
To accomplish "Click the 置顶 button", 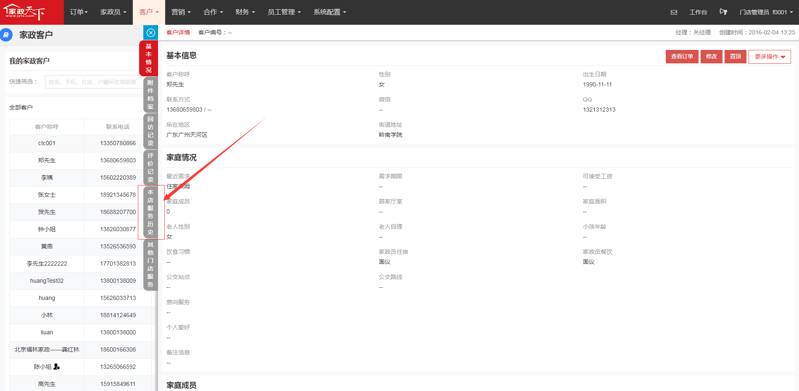I will [x=735, y=57].
